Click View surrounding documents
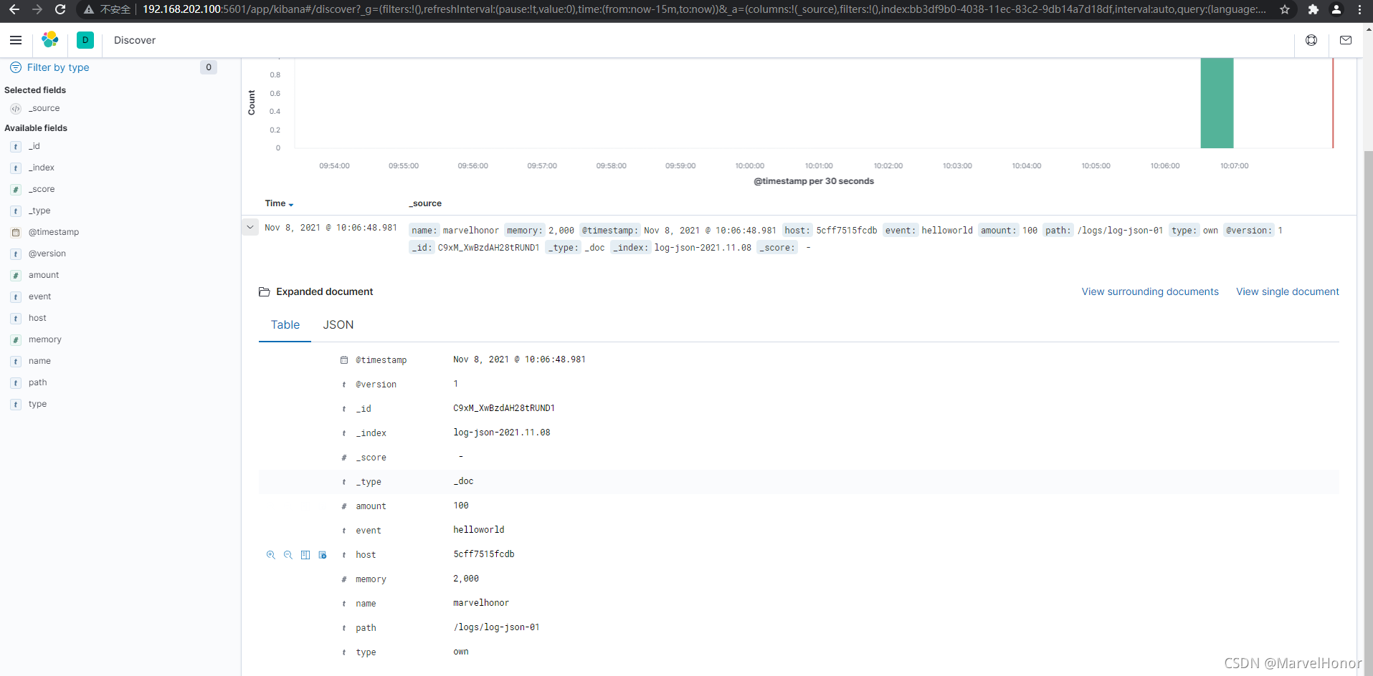This screenshot has width=1373, height=676. pyautogui.click(x=1149, y=291)
